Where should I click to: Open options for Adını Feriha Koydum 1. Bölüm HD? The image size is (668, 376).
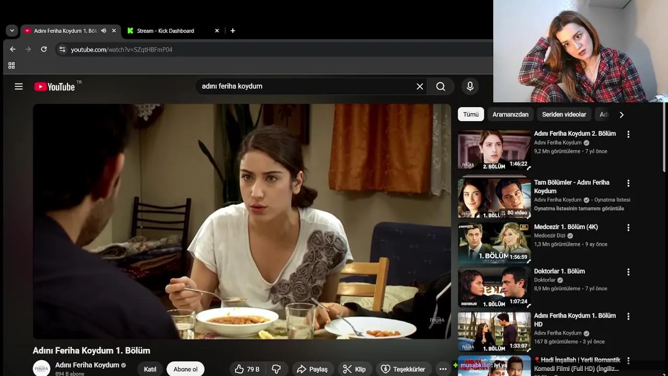click(x=628, y=316)
